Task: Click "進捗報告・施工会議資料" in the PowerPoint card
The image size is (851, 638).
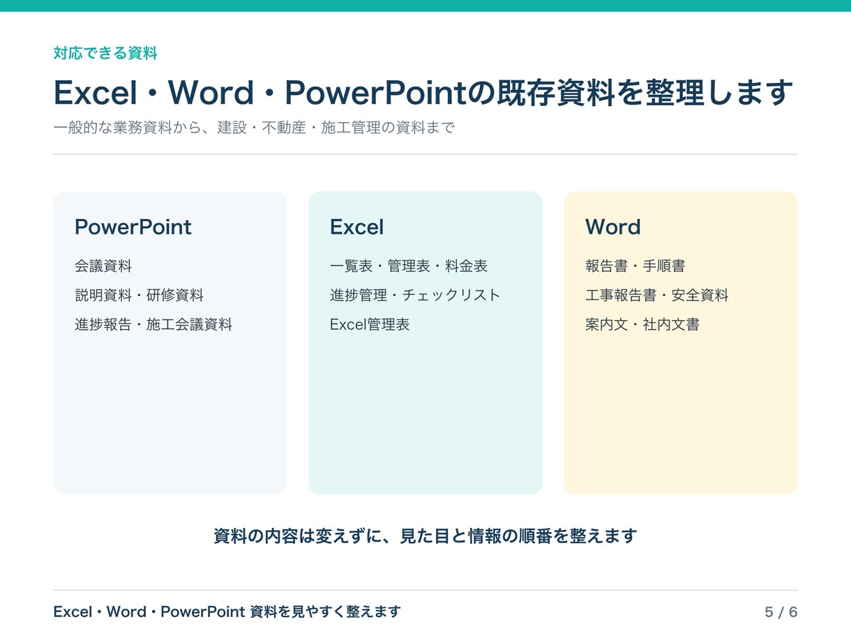Action: coord(153,324)
